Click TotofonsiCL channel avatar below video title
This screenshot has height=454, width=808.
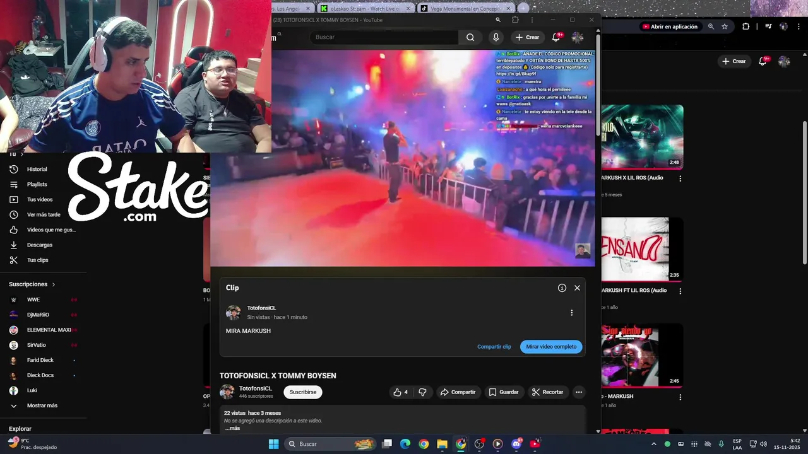point(227,392)
